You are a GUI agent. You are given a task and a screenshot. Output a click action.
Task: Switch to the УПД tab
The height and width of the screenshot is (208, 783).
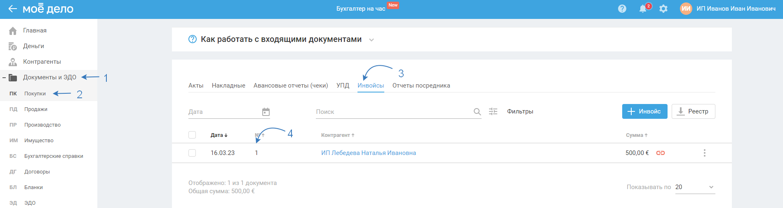pyautogui.click(x=343, y=86)
